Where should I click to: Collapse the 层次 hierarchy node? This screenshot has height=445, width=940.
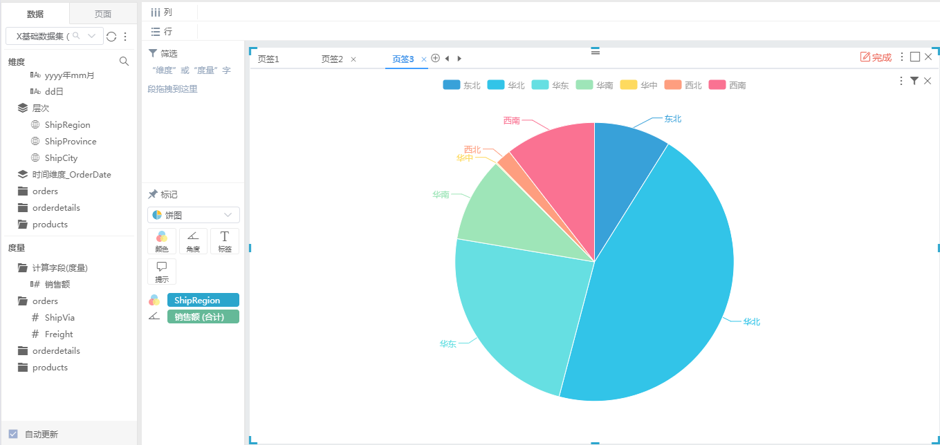click(x=23, y=108)
